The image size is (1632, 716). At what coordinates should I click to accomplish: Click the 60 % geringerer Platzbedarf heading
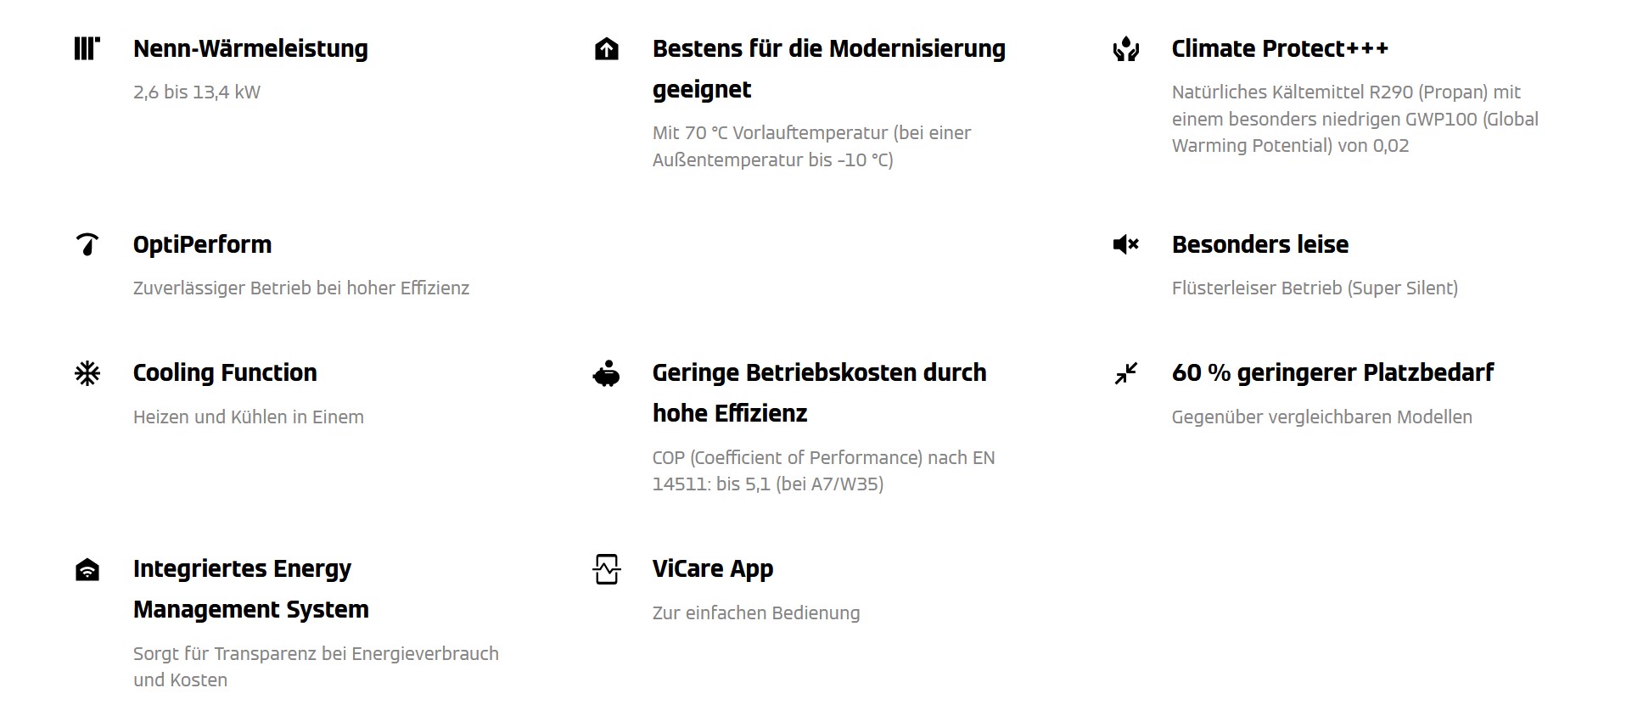point(1332,373)
